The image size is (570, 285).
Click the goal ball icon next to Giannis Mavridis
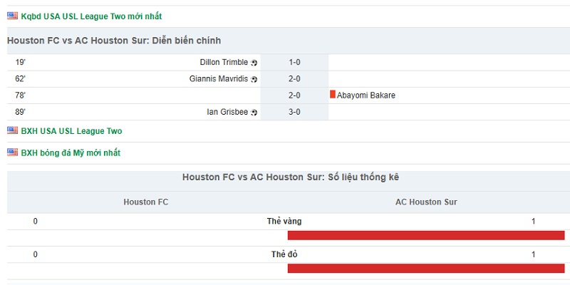coord(254,79)
